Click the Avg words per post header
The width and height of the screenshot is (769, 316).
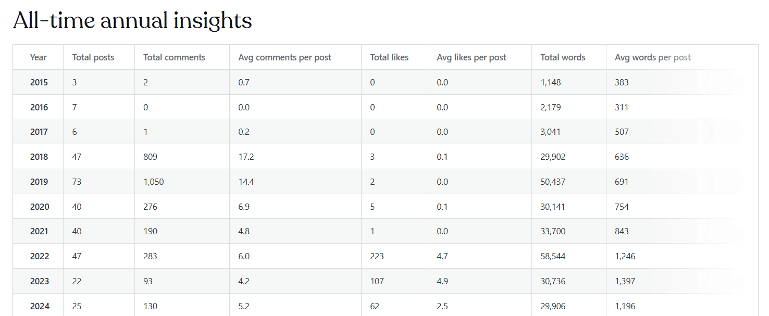[653, 57]
